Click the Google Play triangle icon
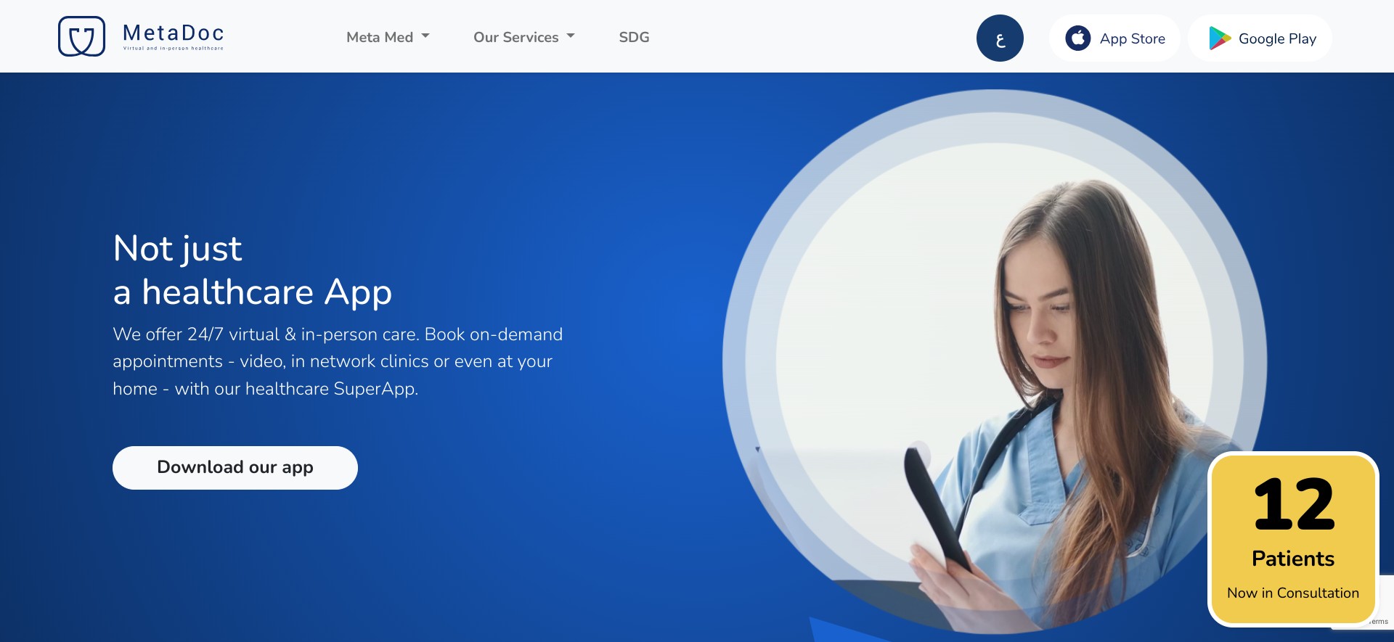Viewport: 1394px width, 642px height. 1219,38
